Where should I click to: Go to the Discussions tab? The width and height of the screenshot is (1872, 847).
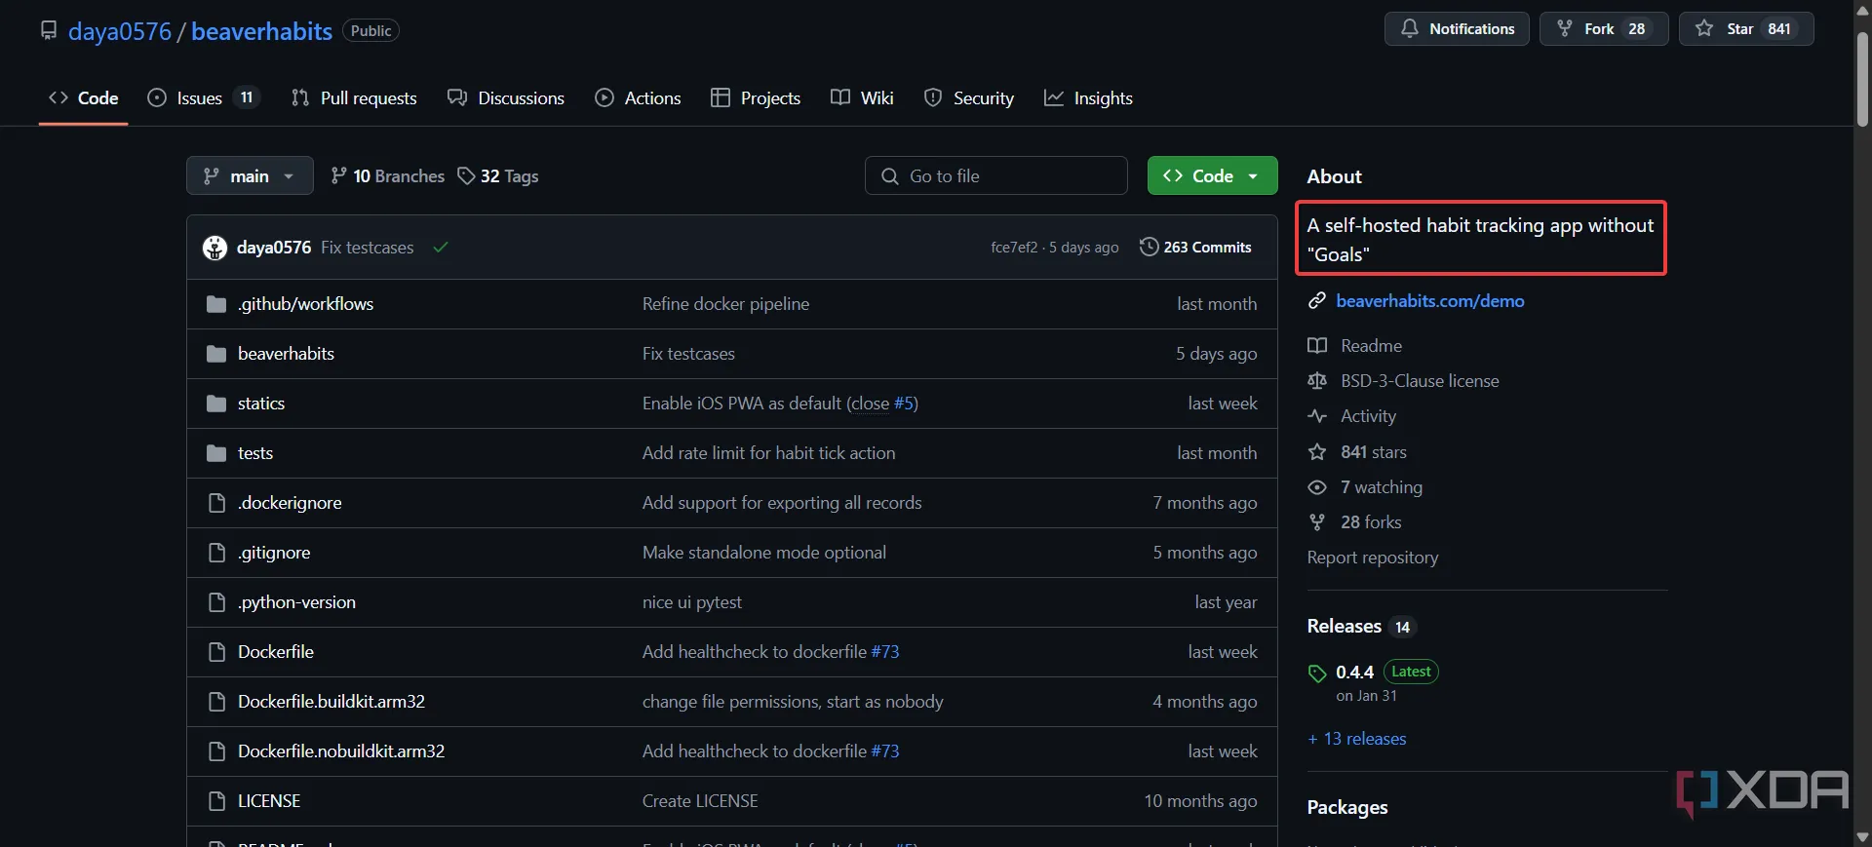tap(506, 98)
